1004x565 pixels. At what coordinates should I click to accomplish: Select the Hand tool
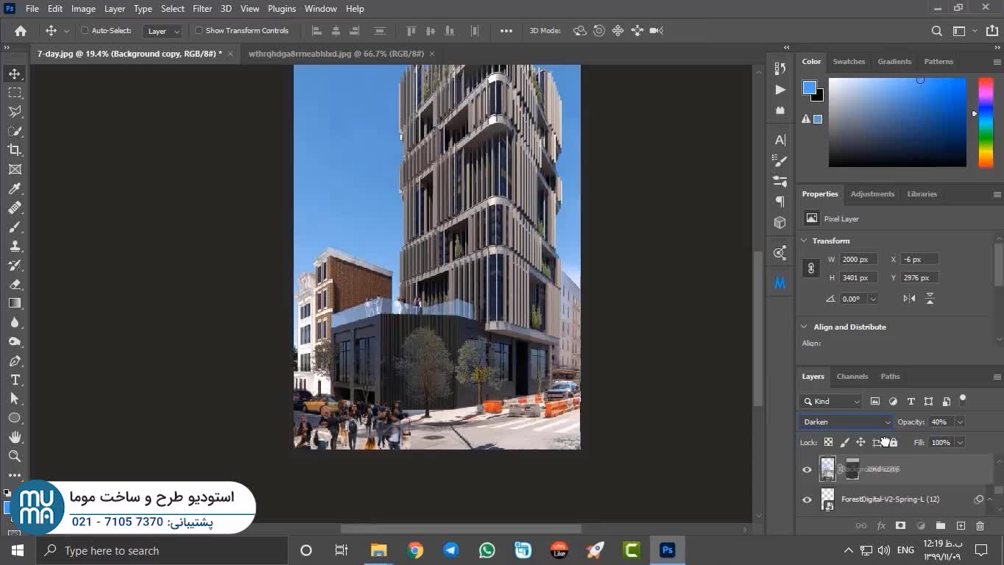[15, 437]
